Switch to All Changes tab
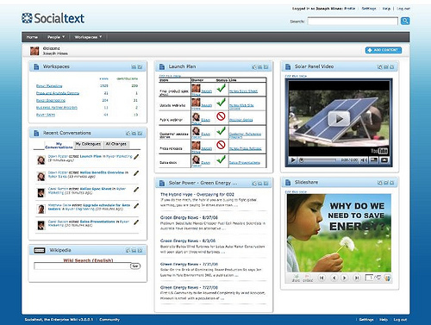 coord(116,144)
